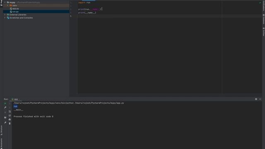Click the print icon in Run console
The height and width of the screenshot is (149, 265).
[x=10, y=120]
